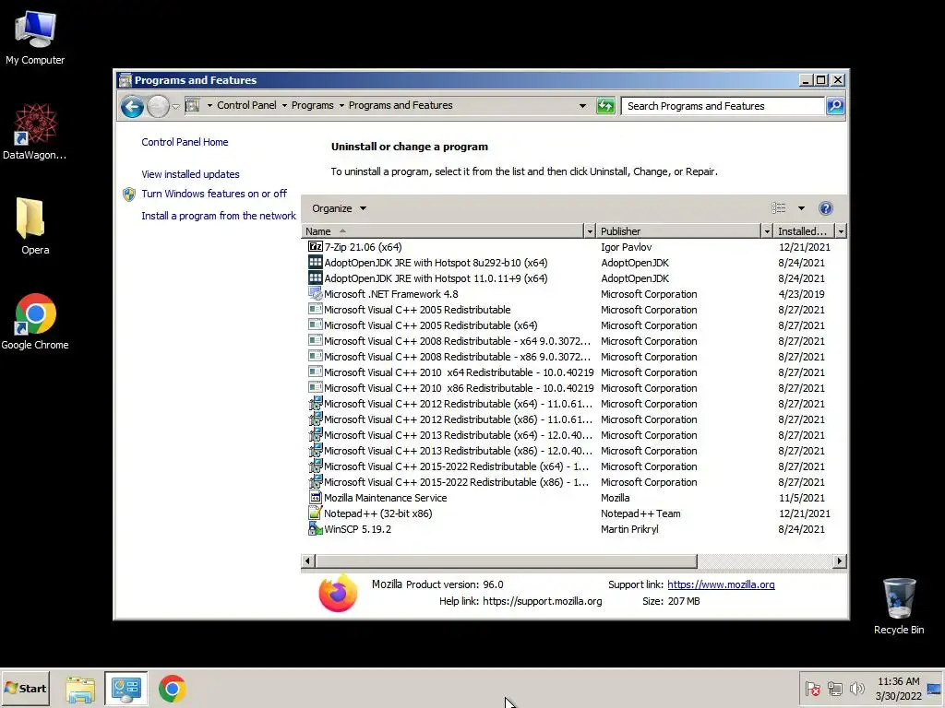Screen dimensions: 945x708
Task: Open Control Panel Home link
Action: (185, 142)
